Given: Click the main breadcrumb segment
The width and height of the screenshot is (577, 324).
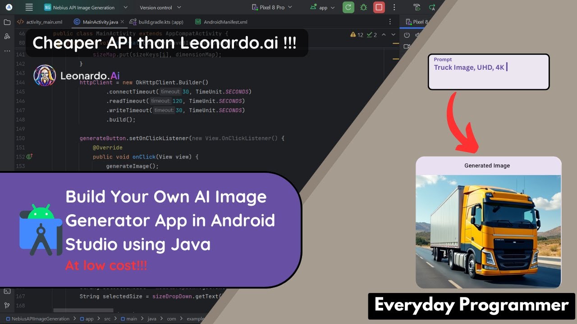Looking at the screenshot, I should click(x=128, y=319).
